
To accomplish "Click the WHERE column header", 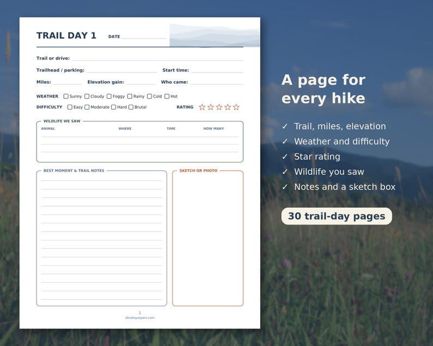I will 125,129.
